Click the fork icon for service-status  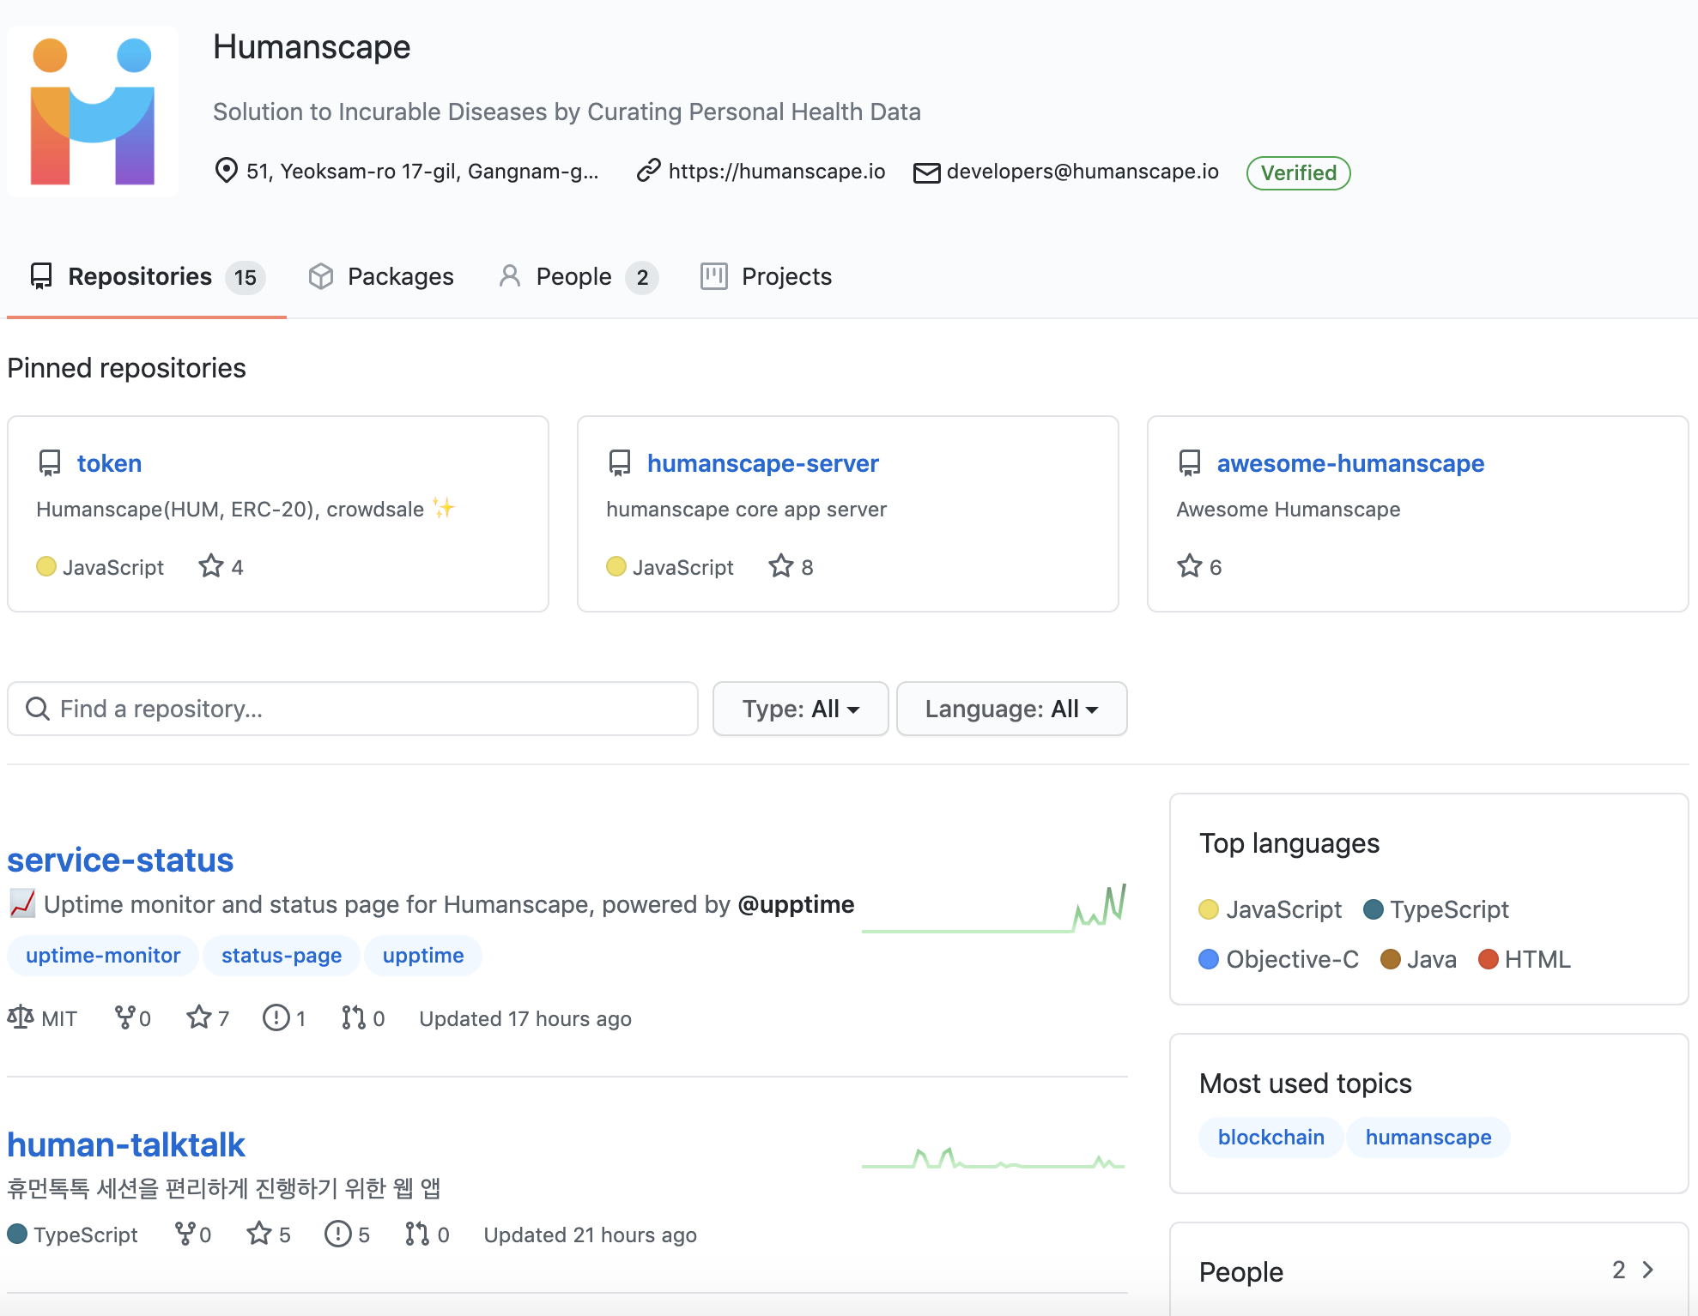[124, 1017]
